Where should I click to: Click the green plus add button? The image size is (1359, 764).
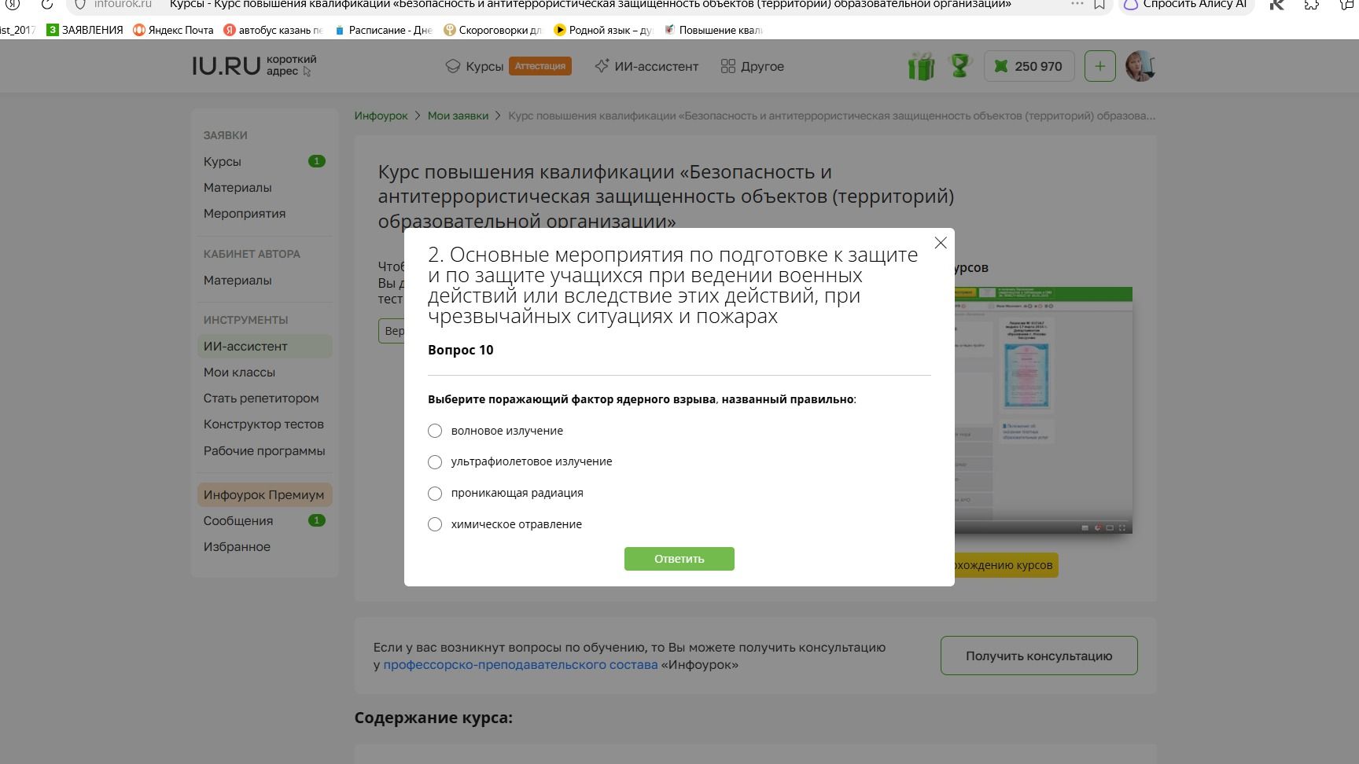1099,66
